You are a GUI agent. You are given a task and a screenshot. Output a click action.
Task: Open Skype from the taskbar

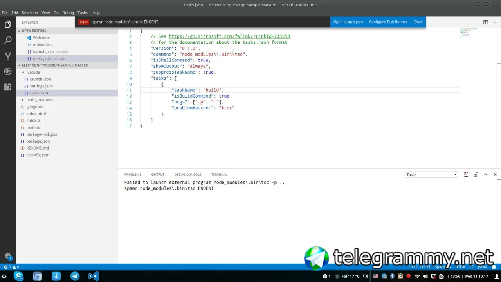(18, 276)
